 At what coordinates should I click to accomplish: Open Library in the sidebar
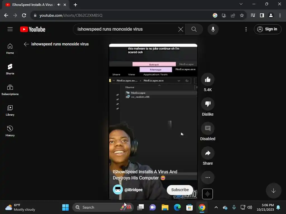coord(10,110)
